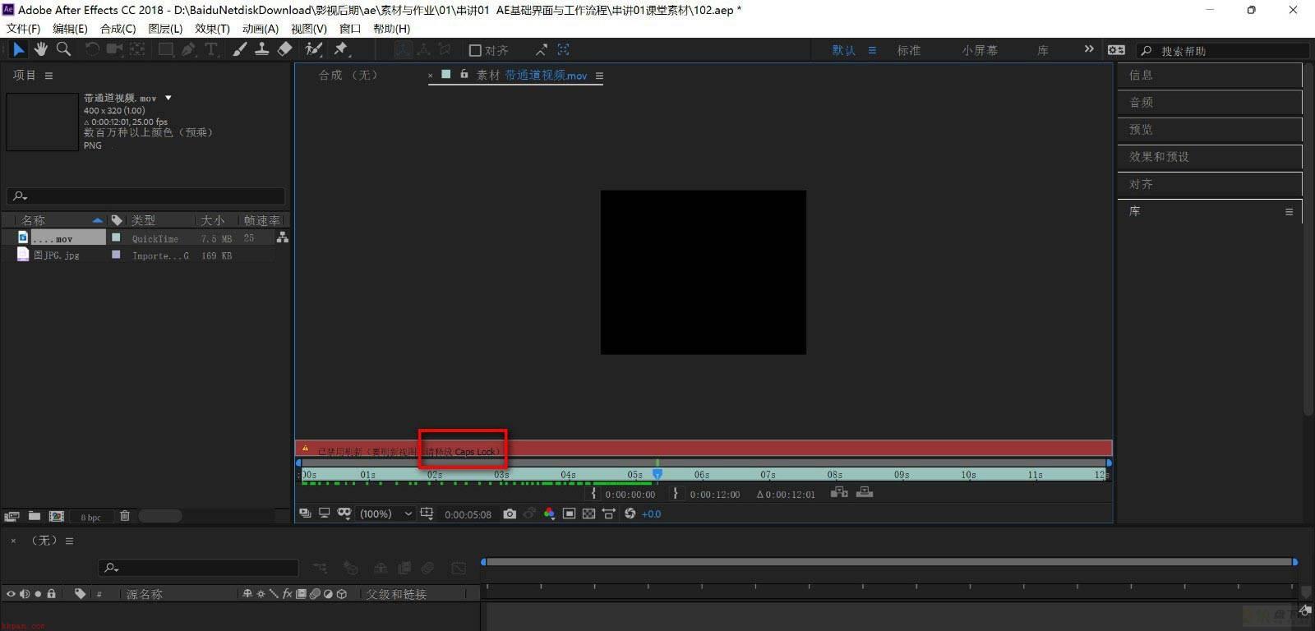Image resolution: width=1315 pixels, height=631 pixels.
Task: Toggle the primary viewer monitor icon
Action: 325,514
